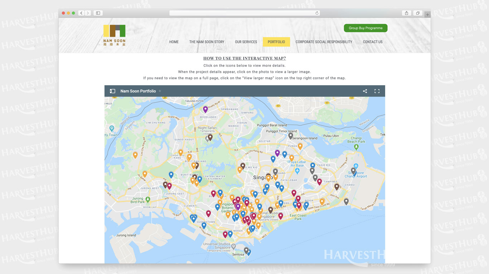This screenshot has height=274, width=489.
Task: Navigate to Contact Us
Action: (372, 42)
